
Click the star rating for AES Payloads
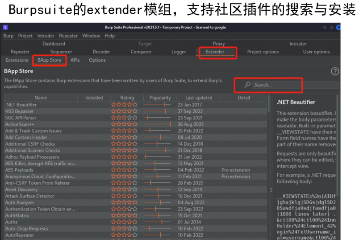point(124,170)
